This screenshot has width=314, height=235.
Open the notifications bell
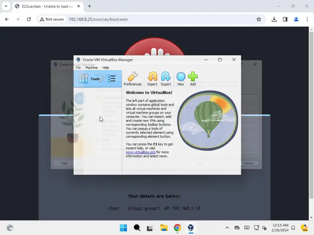[x=293, y=228]
